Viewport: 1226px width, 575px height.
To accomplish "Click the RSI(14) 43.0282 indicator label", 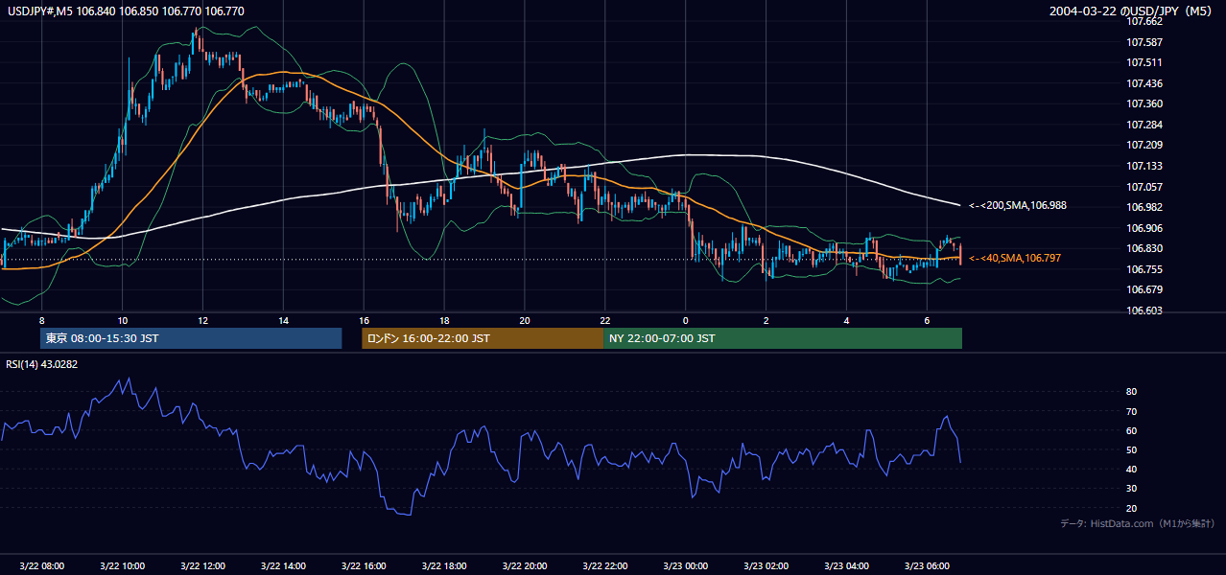I will [42, 364].
